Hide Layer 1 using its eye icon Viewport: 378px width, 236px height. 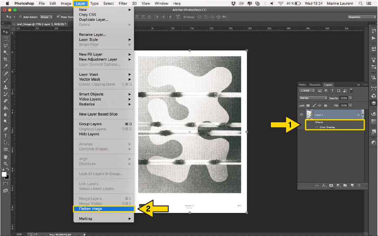pos(301,115)
